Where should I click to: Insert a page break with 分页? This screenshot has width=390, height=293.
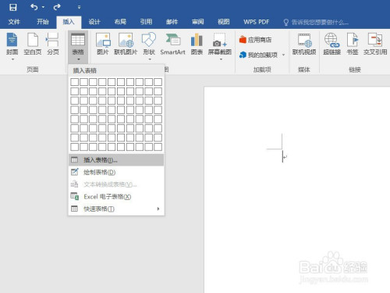point(53,44)
